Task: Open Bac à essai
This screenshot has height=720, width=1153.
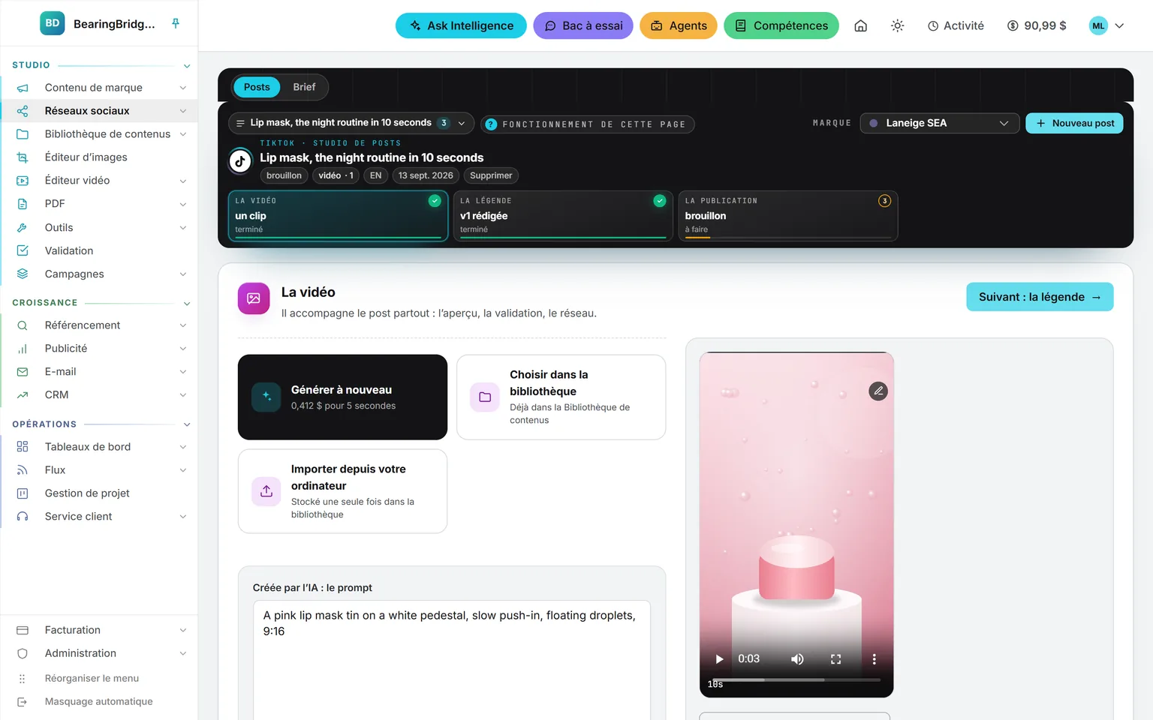Action: point(583,25)
